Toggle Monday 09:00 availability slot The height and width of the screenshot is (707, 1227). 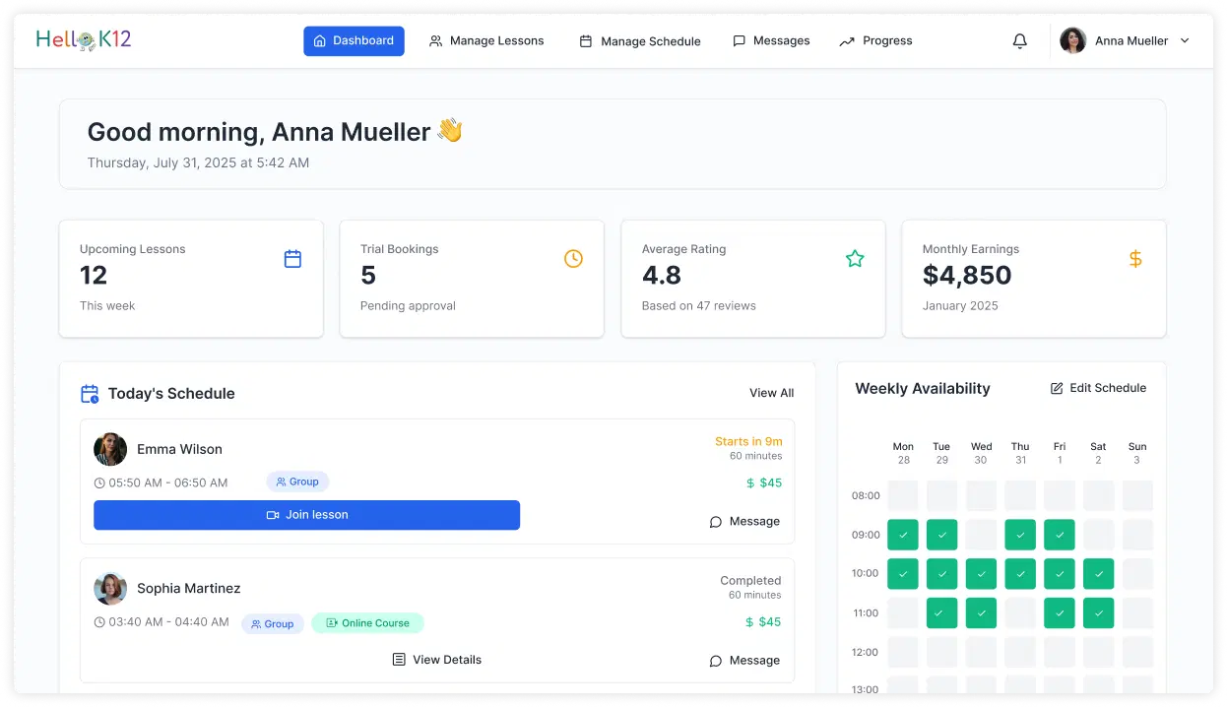(903, 535)
